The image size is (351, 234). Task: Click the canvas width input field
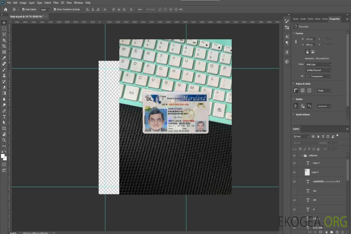click(310, 39)
